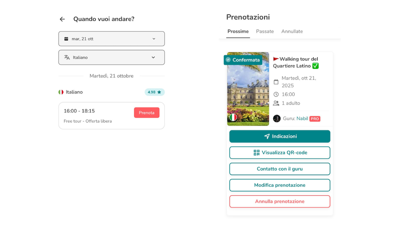This screenshot has height=225, width=393.
Task: Click the Italian flag next to Italiano
Action: click(x=61, y=92)
